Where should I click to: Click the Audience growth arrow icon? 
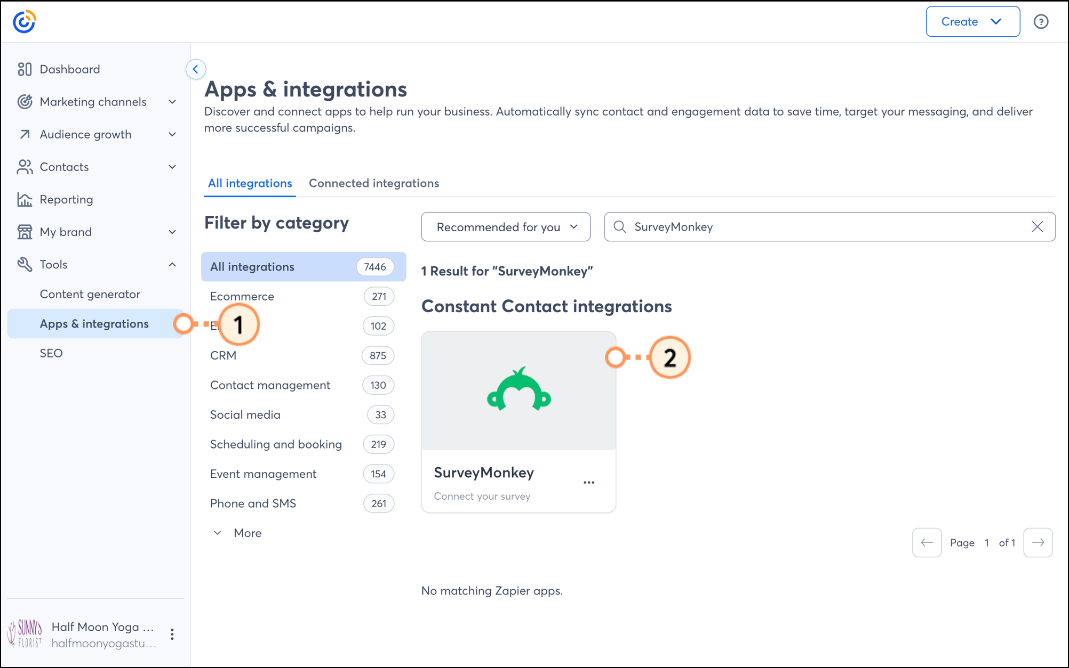25,134
